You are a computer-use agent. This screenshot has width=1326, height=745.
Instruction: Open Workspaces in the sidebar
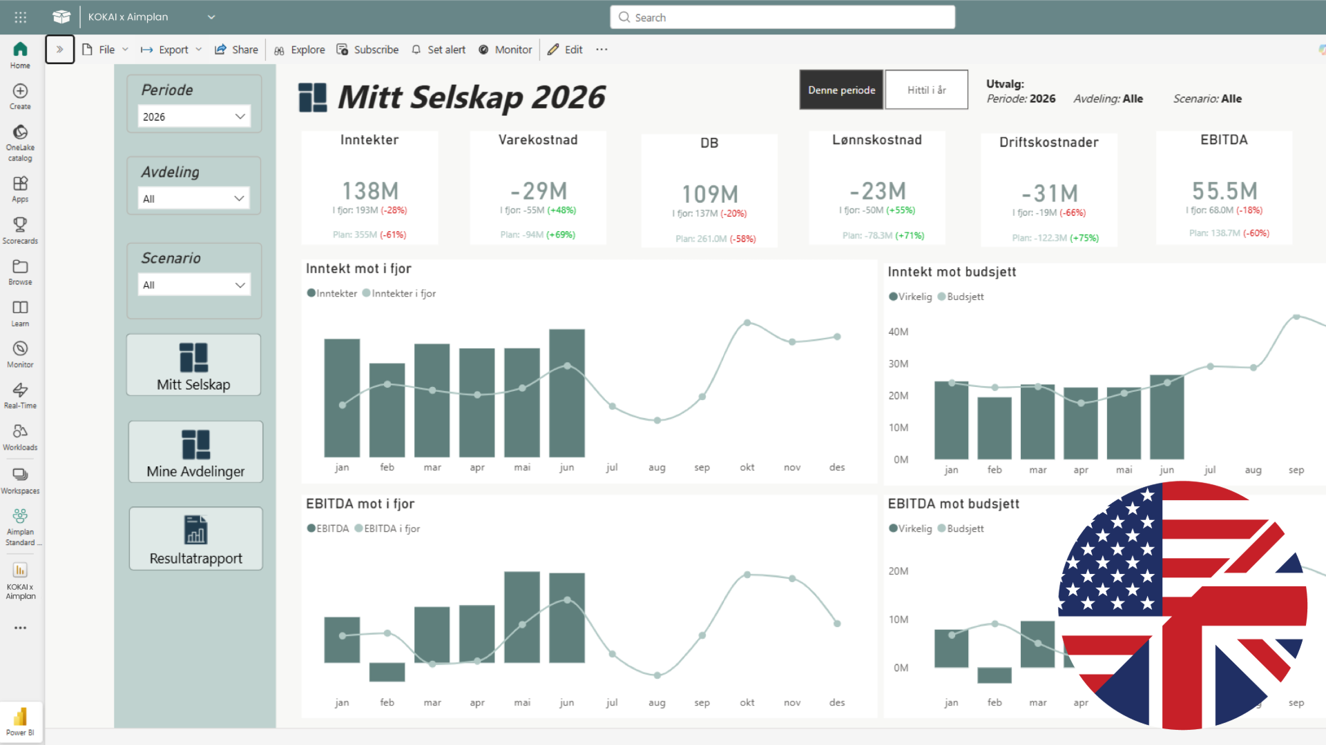(x=20, y=481)
